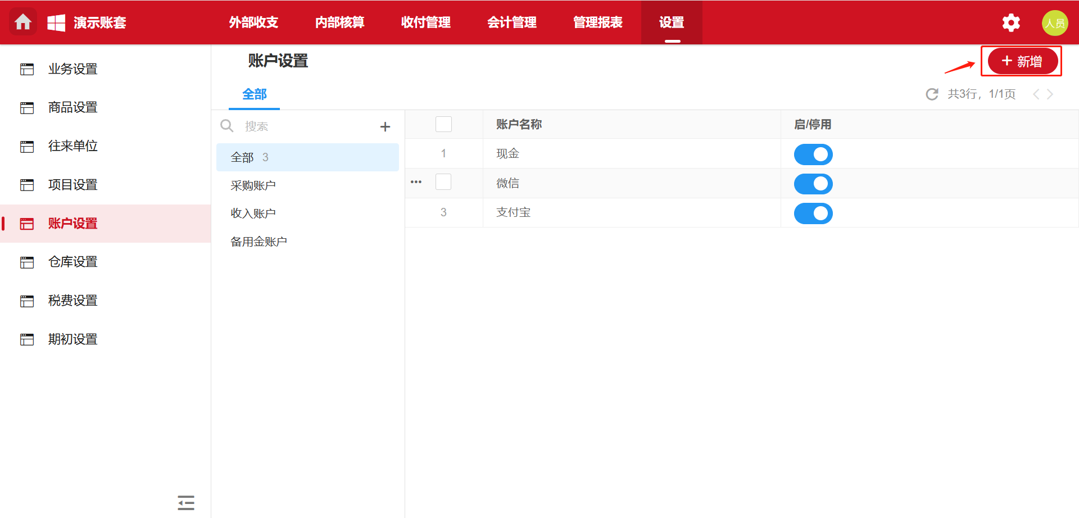Toggle the 支付宝 account switch
The image size is (1079, 518).
[x=813, y=213]
